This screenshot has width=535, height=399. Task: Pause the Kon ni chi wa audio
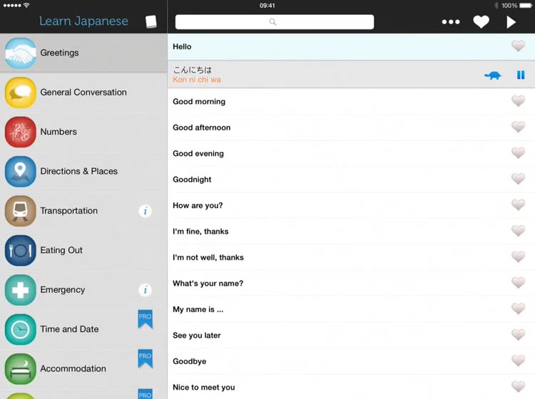pyautogui.click(x=521, y=75)
